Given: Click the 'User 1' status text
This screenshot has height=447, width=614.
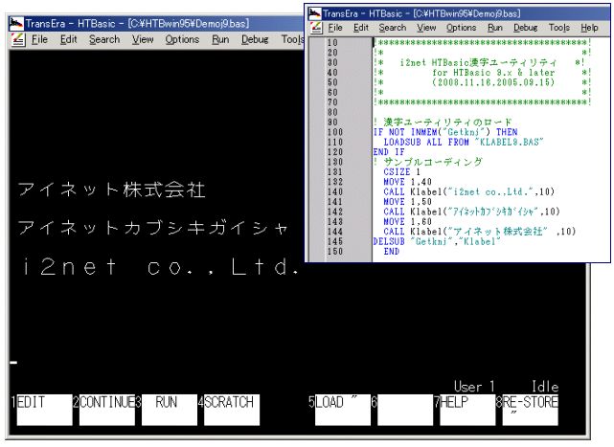Looking at the screenshot, I should [474, 387].
